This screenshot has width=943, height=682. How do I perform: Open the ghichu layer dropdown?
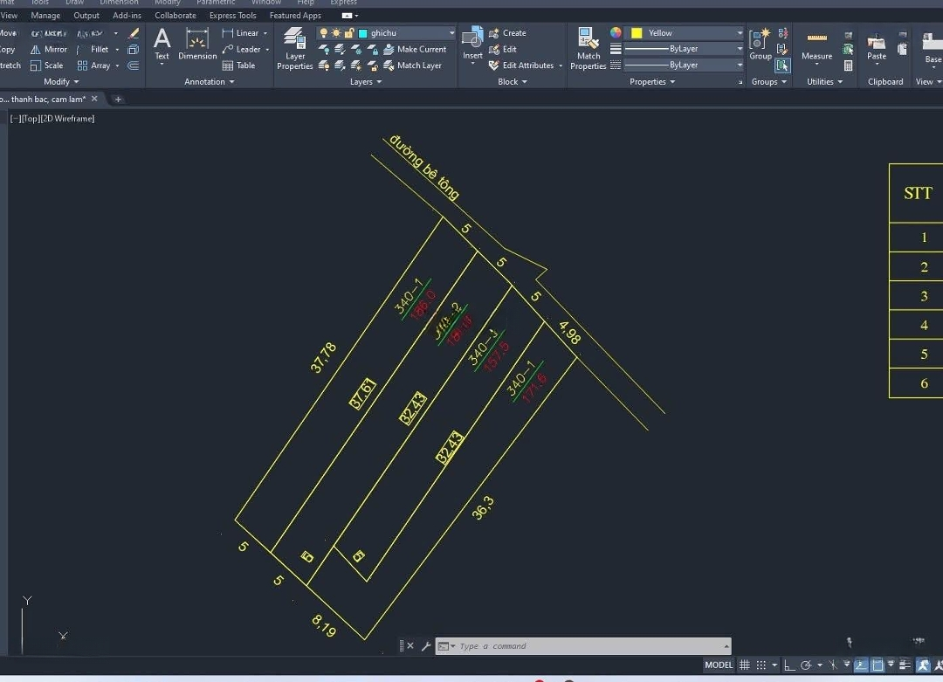pyautogui.click(x=451, y=33)
